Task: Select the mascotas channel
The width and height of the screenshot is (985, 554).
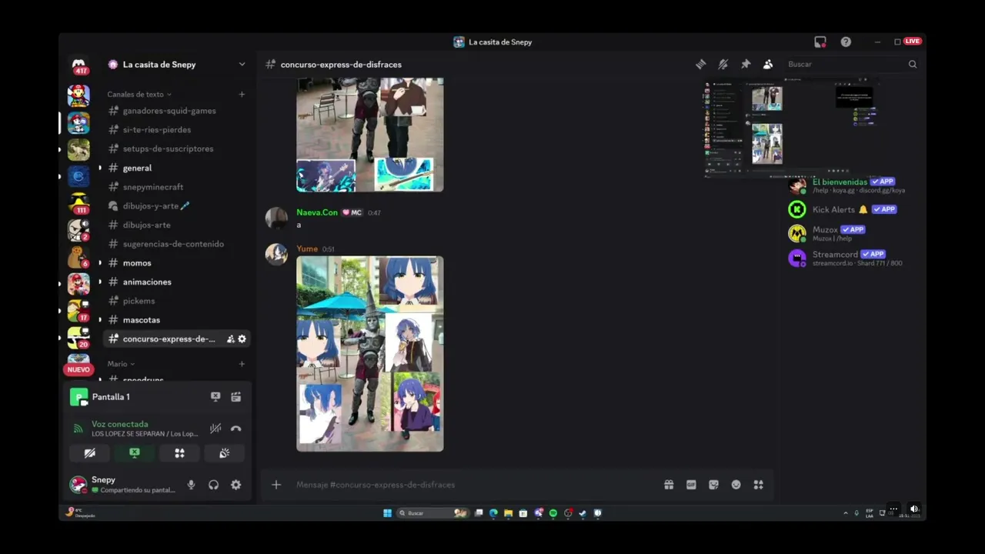Action: point(176,320)
